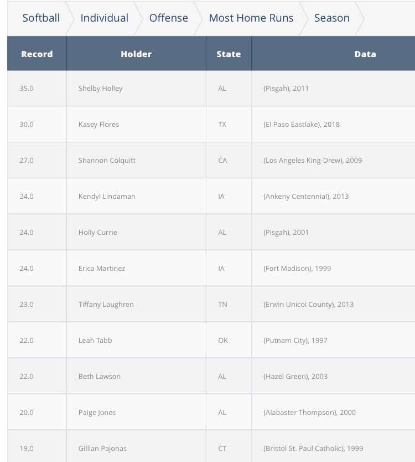This screenshot has width=415, height=462.
Task: Select Paige Jones holder cell
Action: pos(136,412)
